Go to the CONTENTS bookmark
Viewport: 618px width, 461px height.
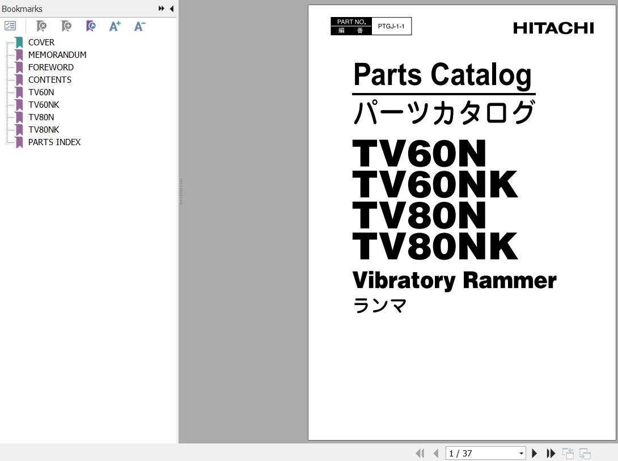50,79
